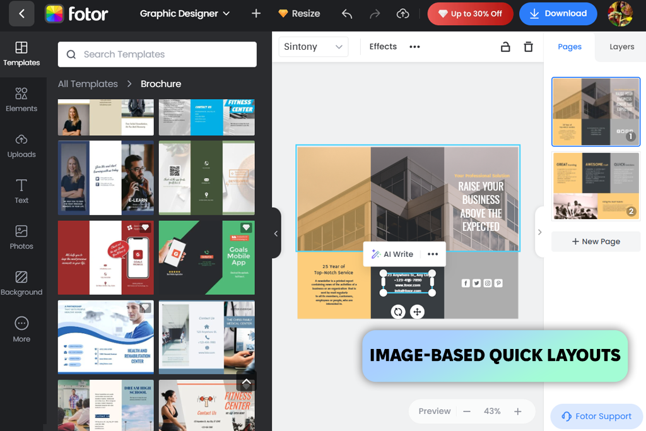Choose the Fitness Center blue brochure template
The height and width of the screenshot is (431, 646).
pos(207,117)
